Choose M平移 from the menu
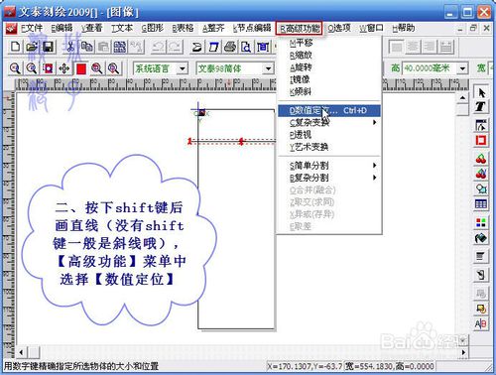The width and height of the screenshot is (496, 375). (329, 43)
